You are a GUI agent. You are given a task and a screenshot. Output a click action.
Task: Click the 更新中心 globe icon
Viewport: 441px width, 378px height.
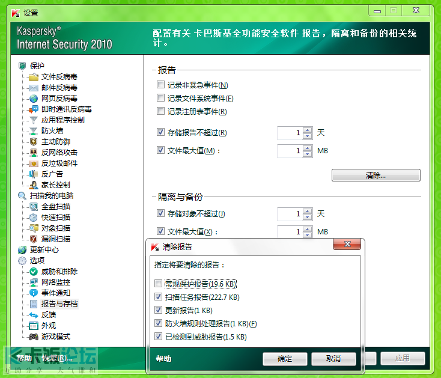[22, 250]
